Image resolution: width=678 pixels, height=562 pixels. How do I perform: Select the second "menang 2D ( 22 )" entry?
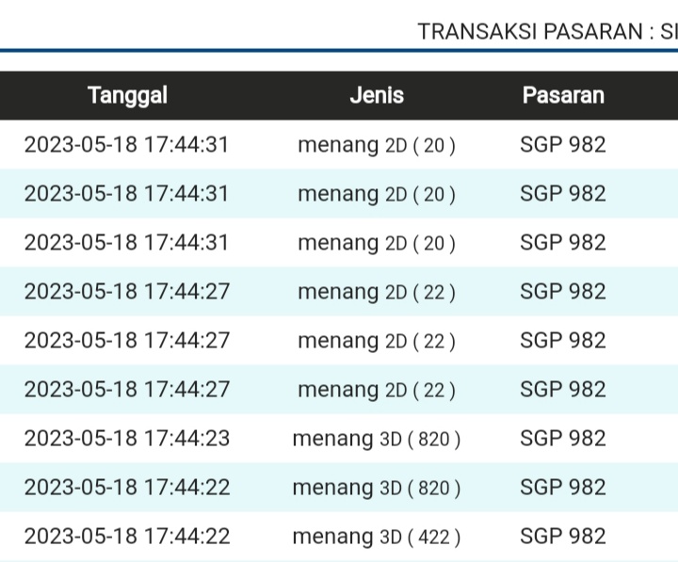(x=377, y=341)
